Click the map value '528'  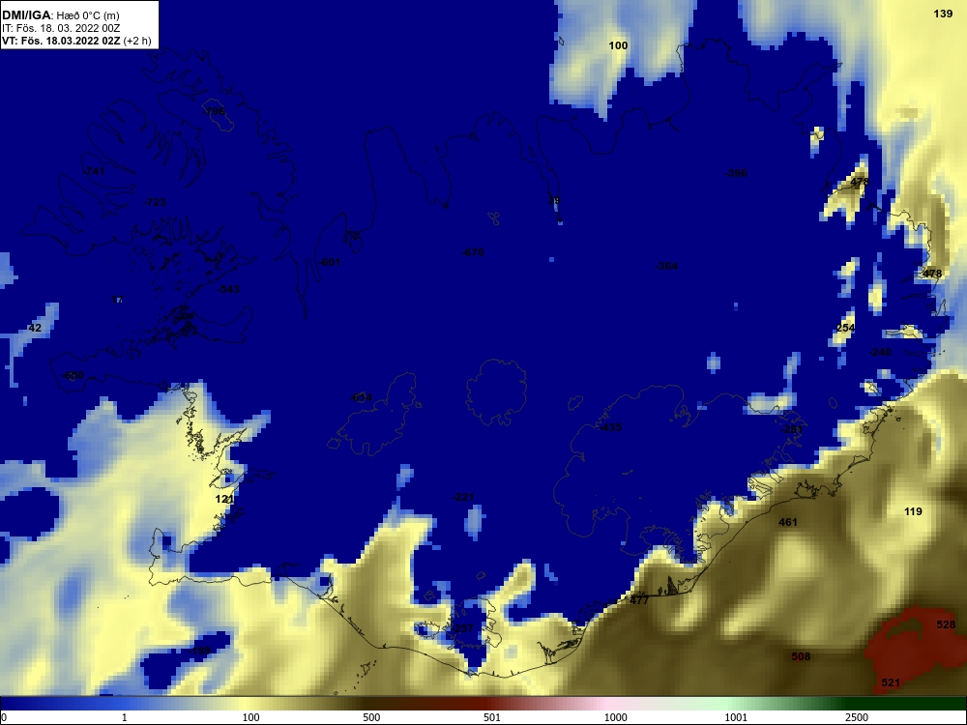coord(946,625)
